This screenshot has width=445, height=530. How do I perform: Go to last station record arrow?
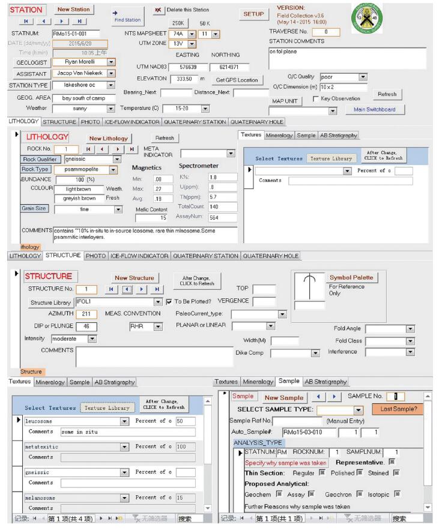(79, 21)
